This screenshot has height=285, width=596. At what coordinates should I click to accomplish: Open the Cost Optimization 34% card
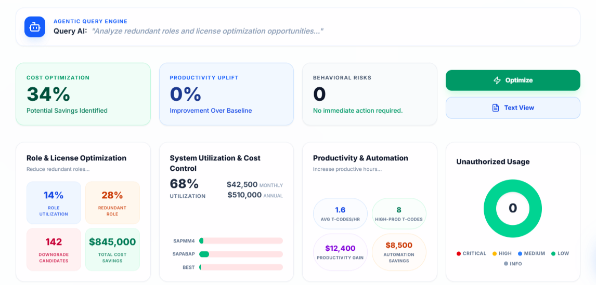click(83, 94)
